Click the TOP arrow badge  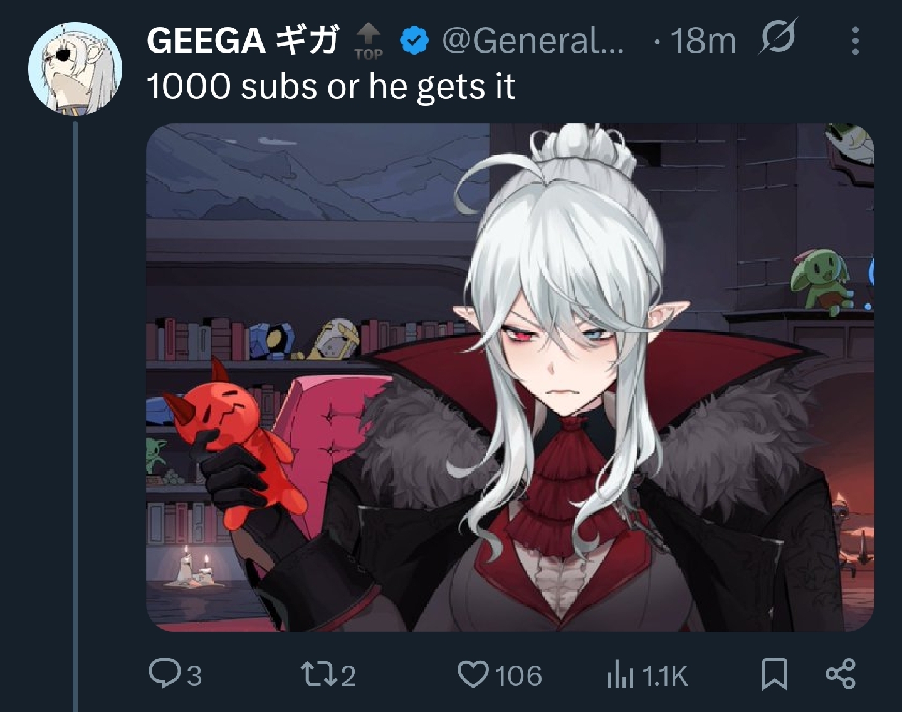tap(369, 41)
